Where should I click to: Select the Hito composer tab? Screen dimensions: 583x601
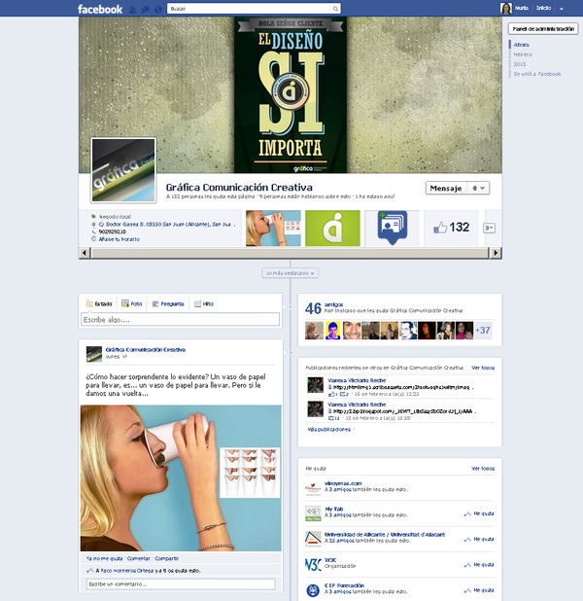[204, 304]
